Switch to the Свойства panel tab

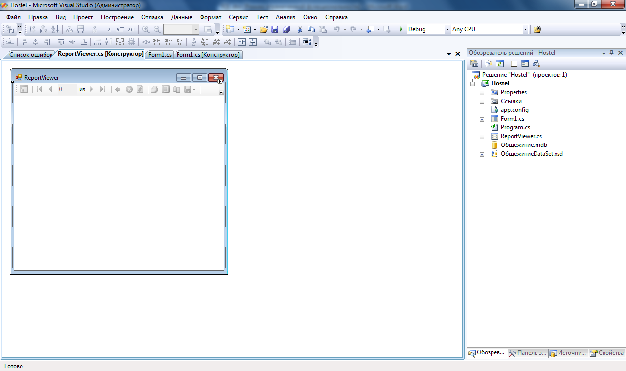click(x=607, y=353)
